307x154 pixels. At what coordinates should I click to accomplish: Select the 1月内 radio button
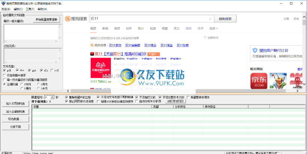[x=38, y=84]
